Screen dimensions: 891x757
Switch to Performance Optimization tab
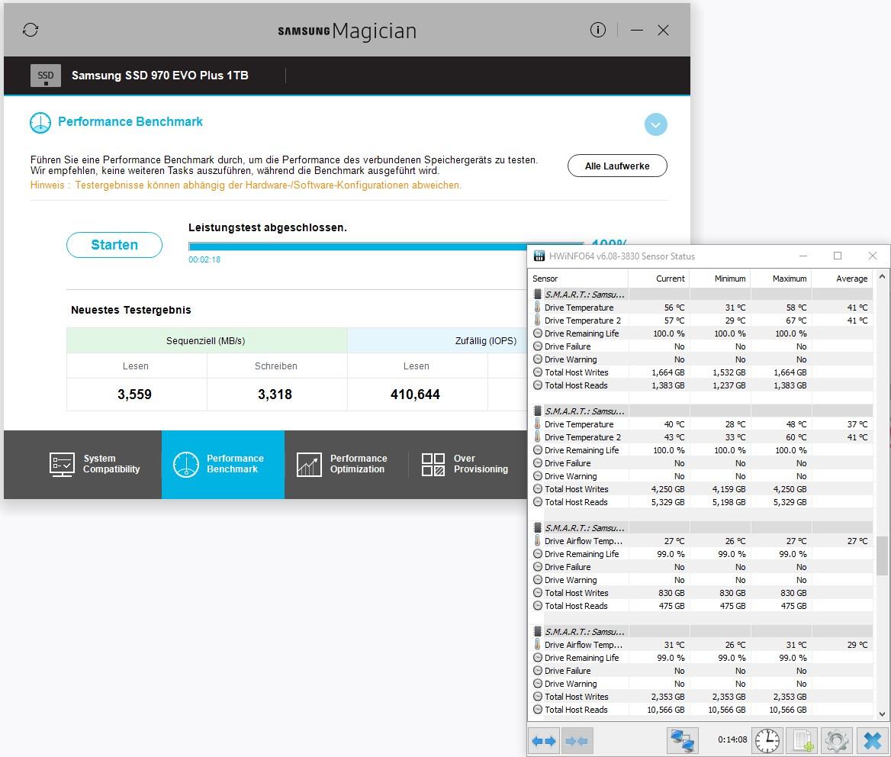(342, 464)
